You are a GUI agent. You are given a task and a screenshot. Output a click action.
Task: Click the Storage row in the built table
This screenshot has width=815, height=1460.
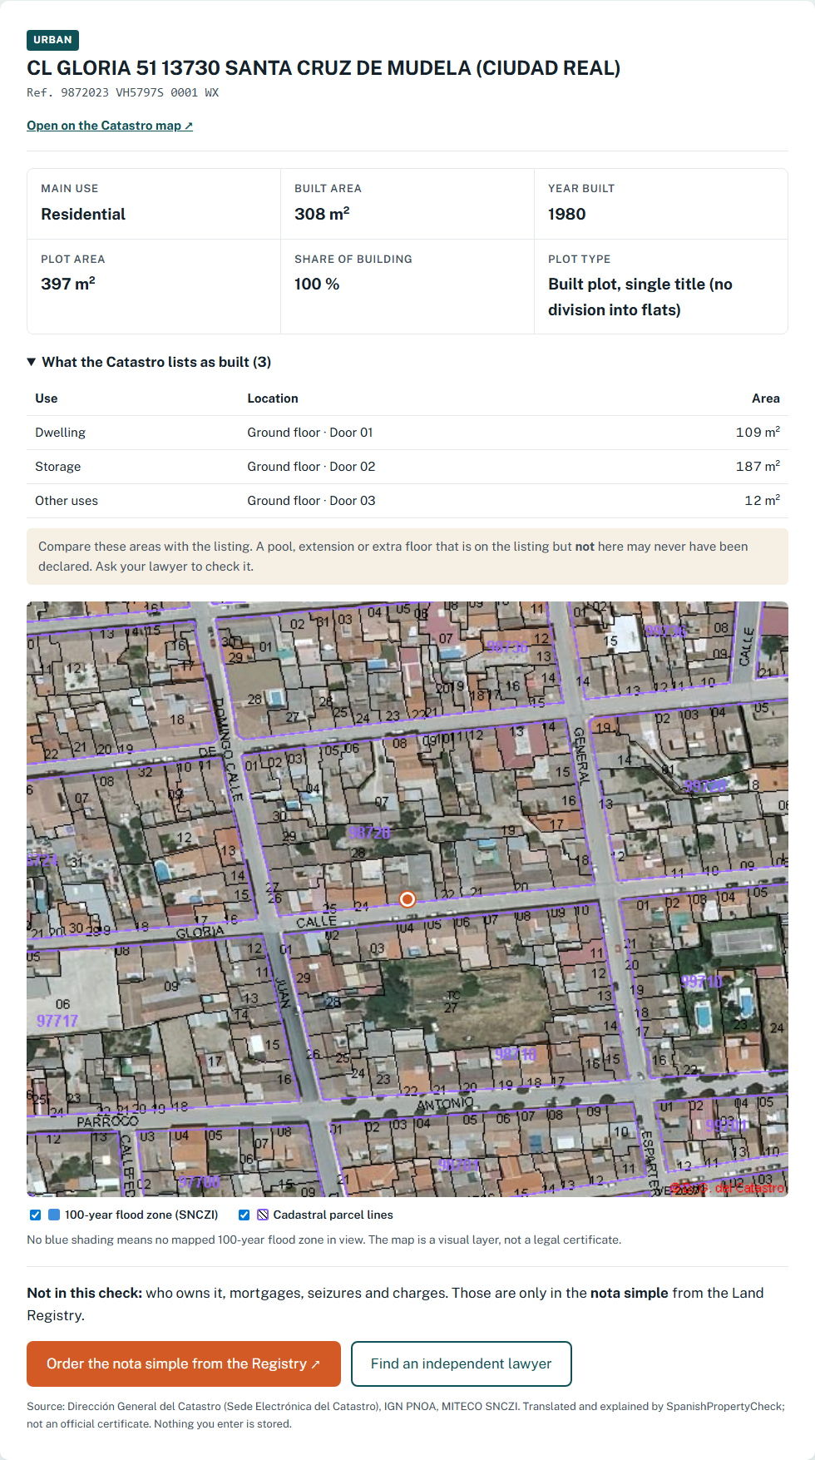tap(407, 467)
